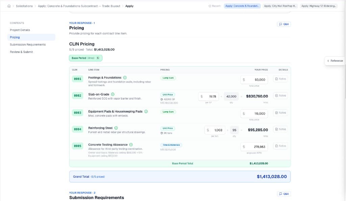Image resolution: width=346 pixels, height=201 pixels.
Task: Jump to Project Details section
Action: pos(20,30)
